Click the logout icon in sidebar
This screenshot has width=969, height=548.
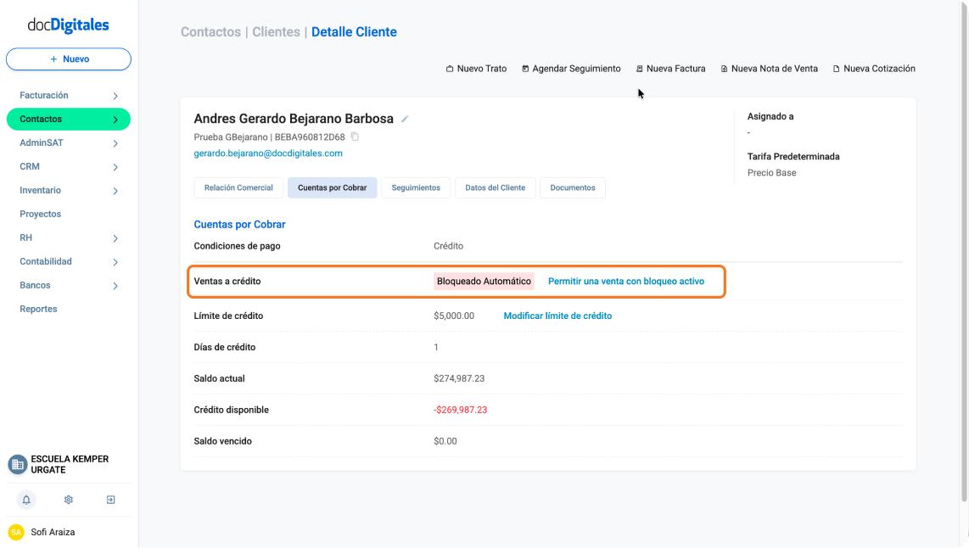tap(110, 500)
